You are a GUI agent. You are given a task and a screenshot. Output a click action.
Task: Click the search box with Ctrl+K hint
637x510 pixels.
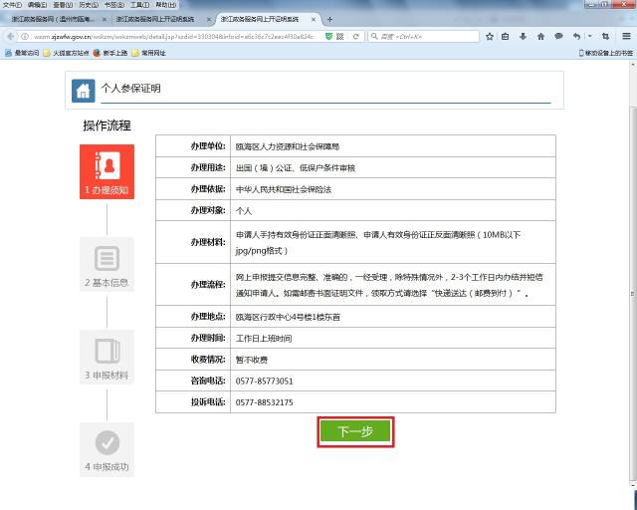click(424, 37)
